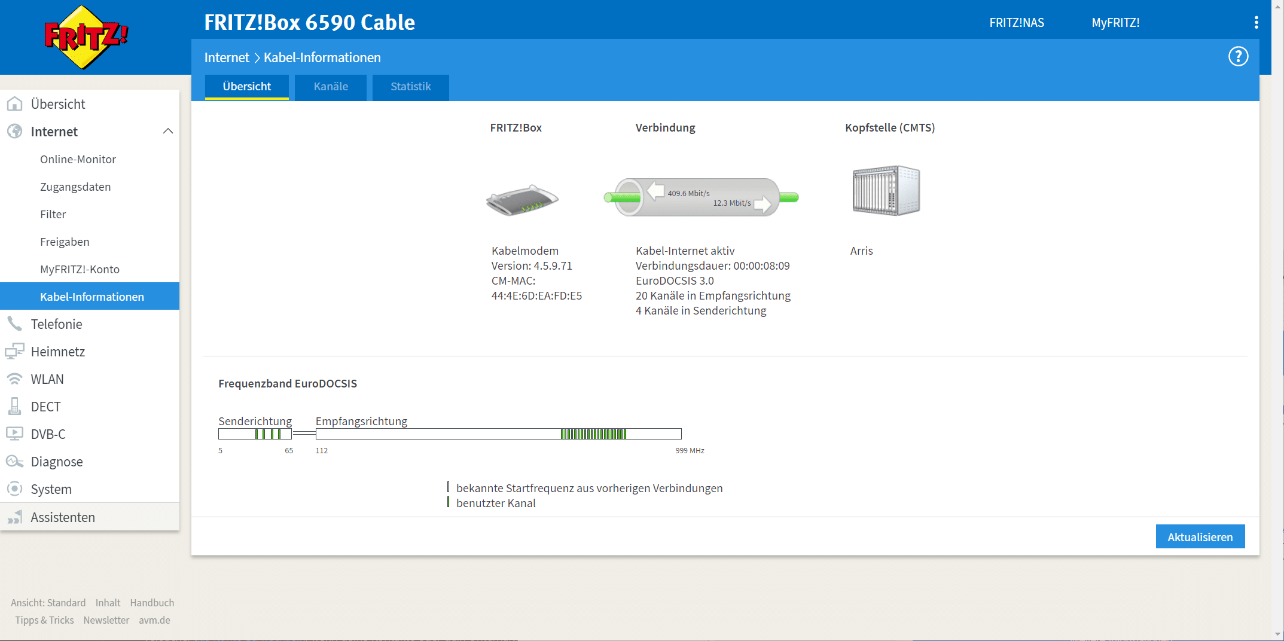Click the DVB-C television icon
Viewport: 1284px width, 641px height.
click(14, 434)
